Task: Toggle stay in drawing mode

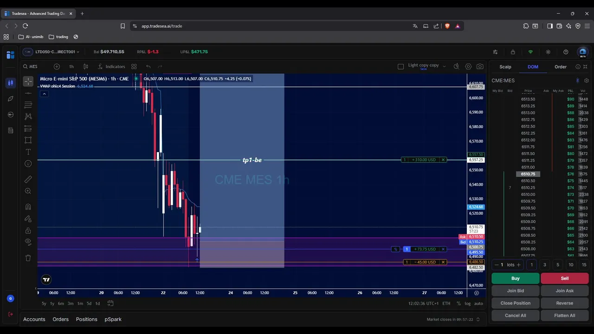Action: 28,218
